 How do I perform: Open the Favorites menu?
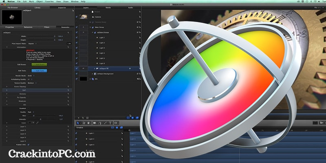[50, 2]
